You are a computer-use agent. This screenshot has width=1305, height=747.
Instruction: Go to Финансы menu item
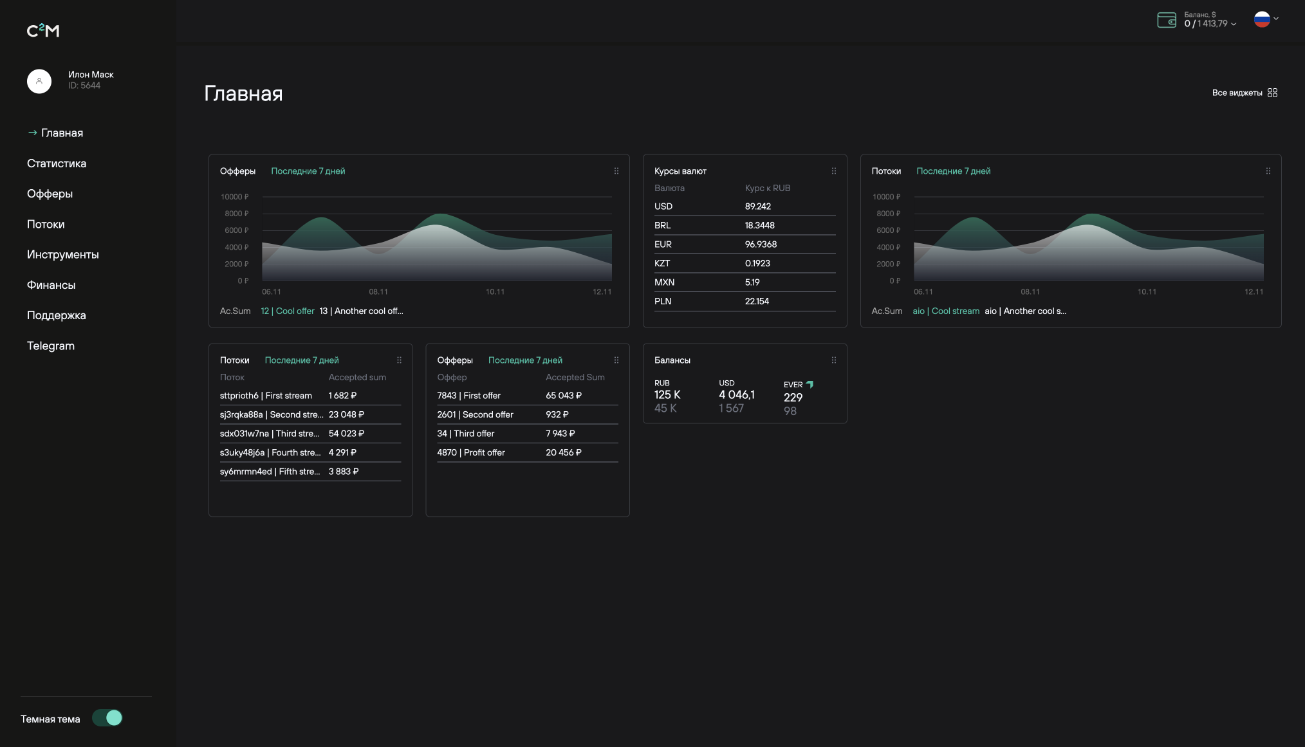click(51, 285)
